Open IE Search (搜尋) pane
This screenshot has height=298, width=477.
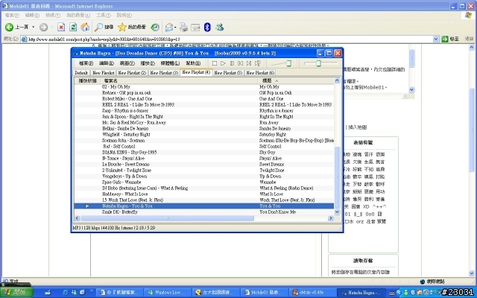(104, 27)
